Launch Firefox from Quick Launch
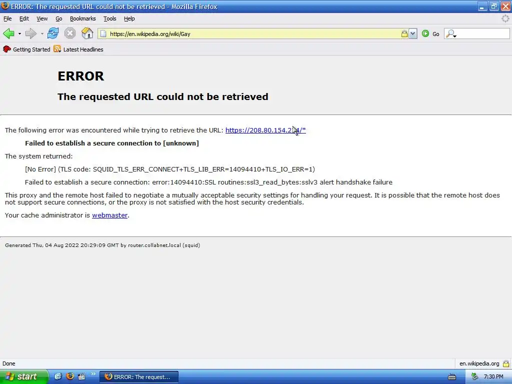Screen dimensions: 512x384 (x=70, y=376)
